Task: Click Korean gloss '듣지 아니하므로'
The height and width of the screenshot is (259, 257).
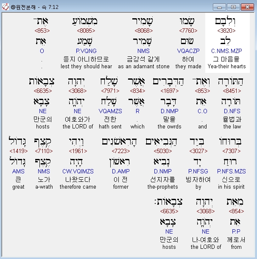Action: pyautogui.click(x=86, y=59)
